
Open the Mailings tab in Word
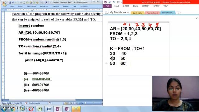56,6
